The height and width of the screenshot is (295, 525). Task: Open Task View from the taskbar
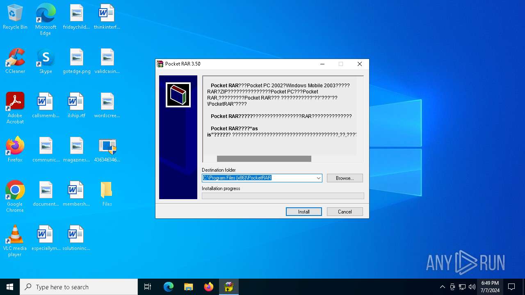coord(148,287)
